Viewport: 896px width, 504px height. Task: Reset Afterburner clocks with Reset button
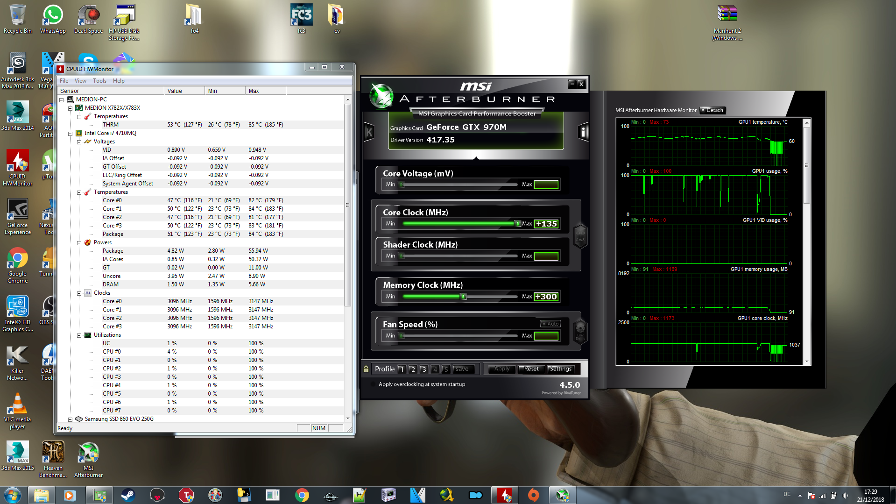pyautogui.click(x=531, y=369)
